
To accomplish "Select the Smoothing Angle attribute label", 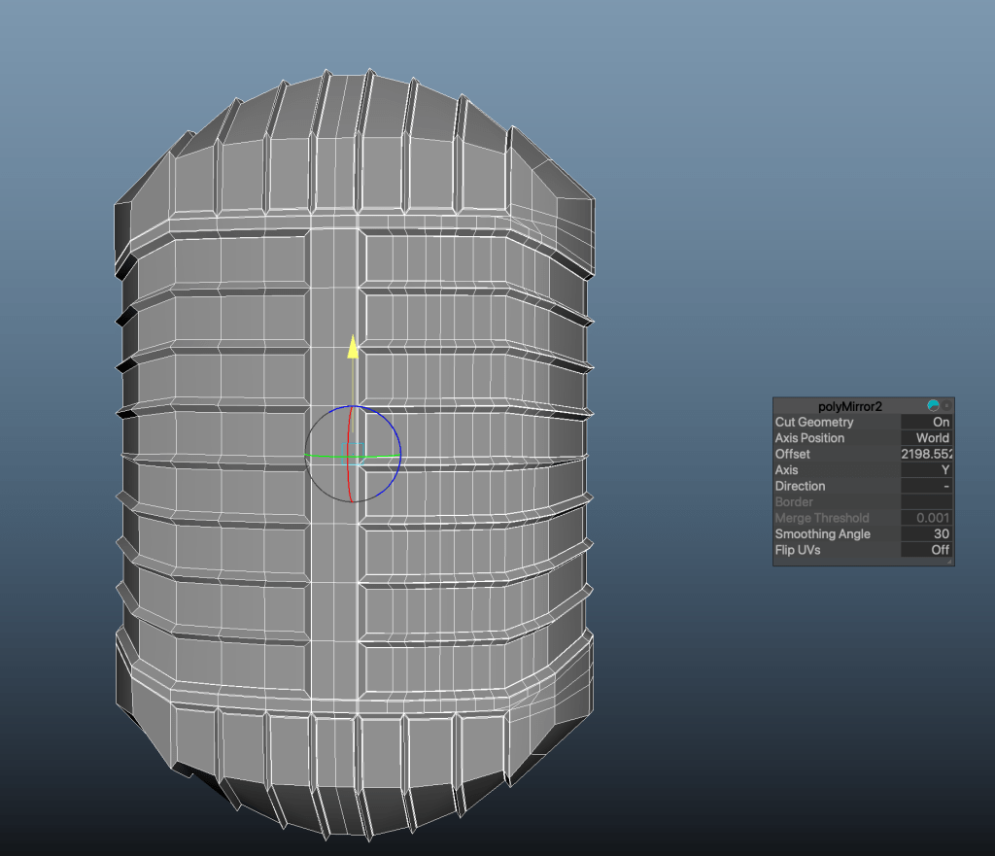I will coord(822,534).
